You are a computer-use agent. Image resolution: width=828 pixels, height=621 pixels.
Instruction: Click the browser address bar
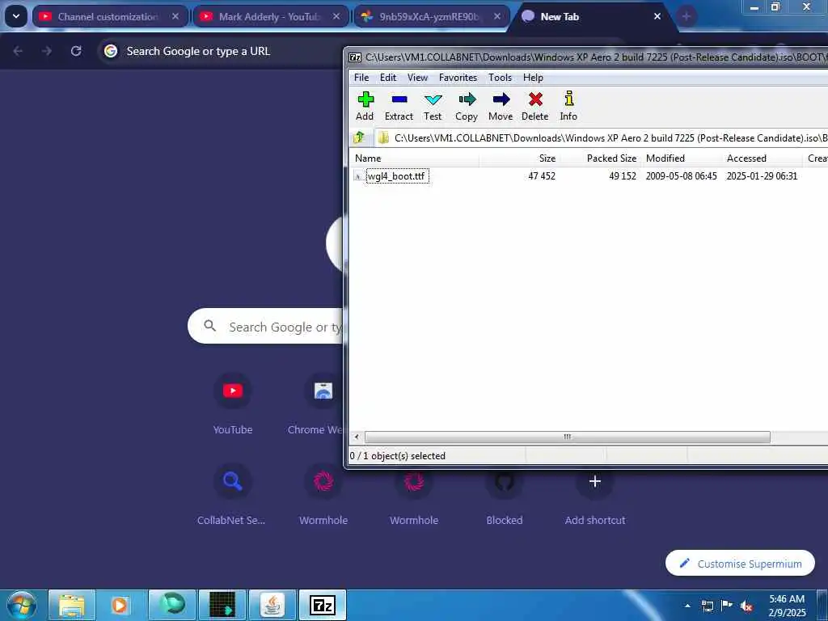point(222,51)
